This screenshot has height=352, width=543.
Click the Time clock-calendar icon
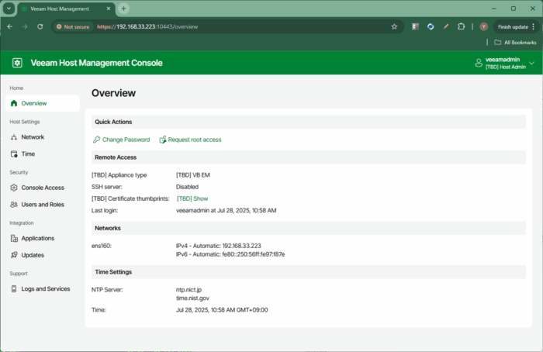pos(14,154)
